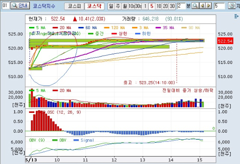
Task: Click the 전일대비 종가 상승/하락 label
Action: (x=188, y=90)
